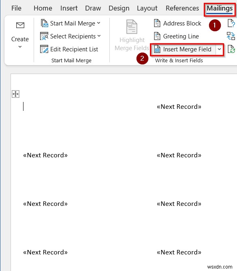Click «Next Record» in fourth row right cell
237x271 pixels.
(x=179, y=252)
